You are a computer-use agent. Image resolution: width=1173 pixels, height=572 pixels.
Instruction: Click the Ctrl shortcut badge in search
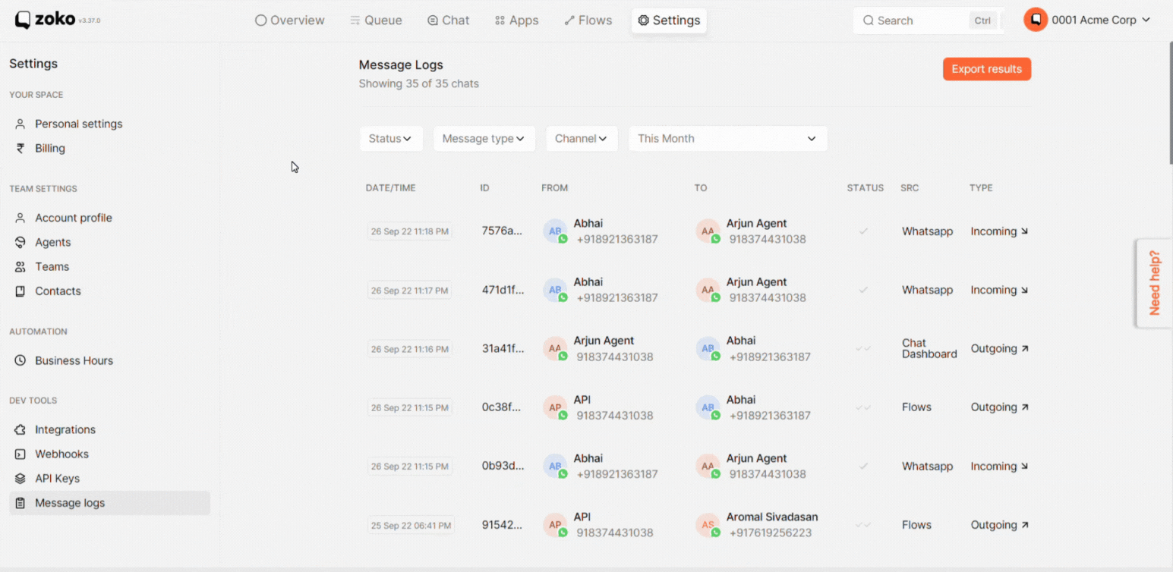(x=982, y=20)
